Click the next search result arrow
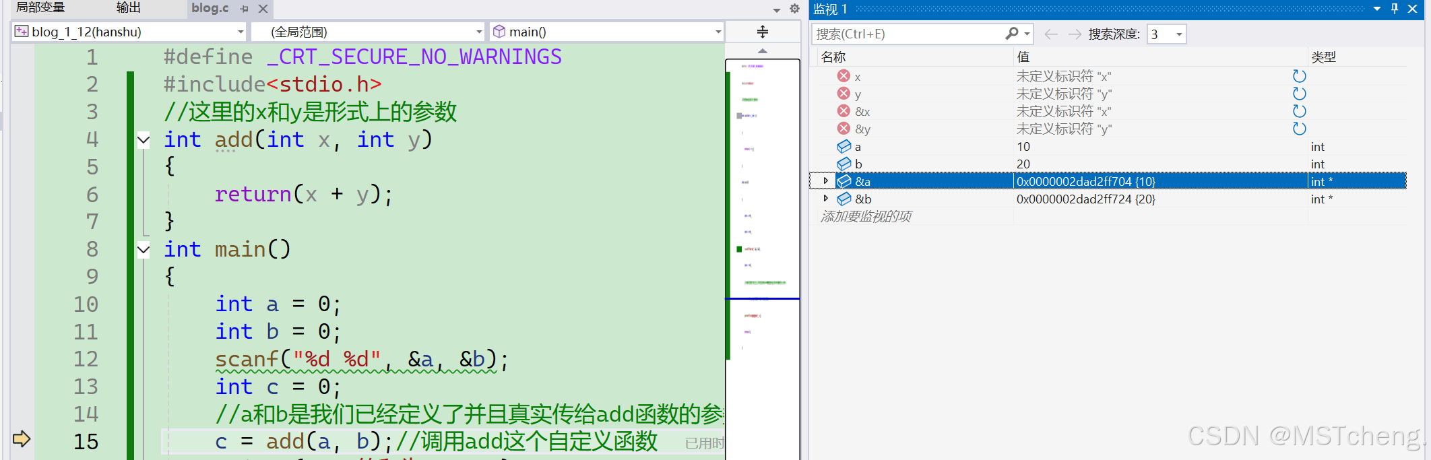Screen dimensions: 1431x460 [x=1075, y=34]
